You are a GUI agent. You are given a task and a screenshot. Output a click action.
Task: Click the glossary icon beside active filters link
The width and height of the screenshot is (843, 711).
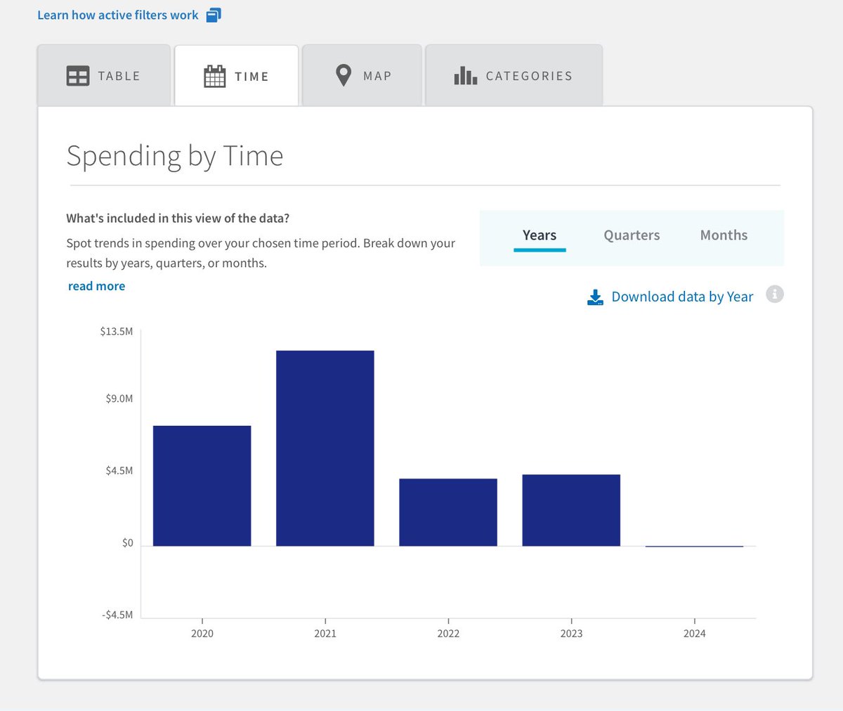click(x=214, y=15)
